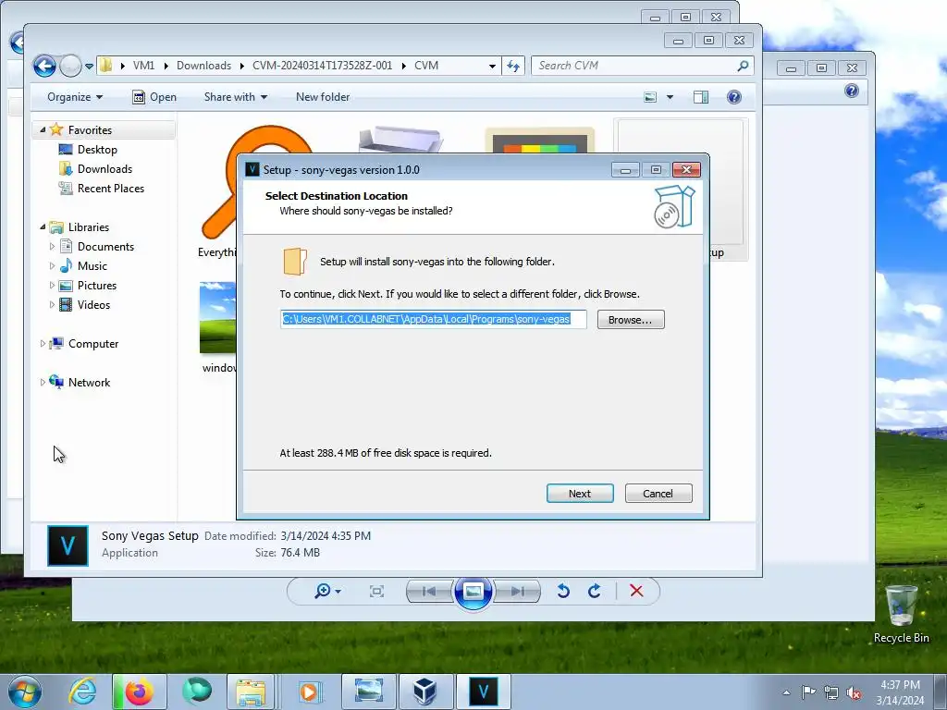Click Photo Viewer actual size button
This screenshot has height=710, width=947.
pyautogui.click(x=376, y=591)
